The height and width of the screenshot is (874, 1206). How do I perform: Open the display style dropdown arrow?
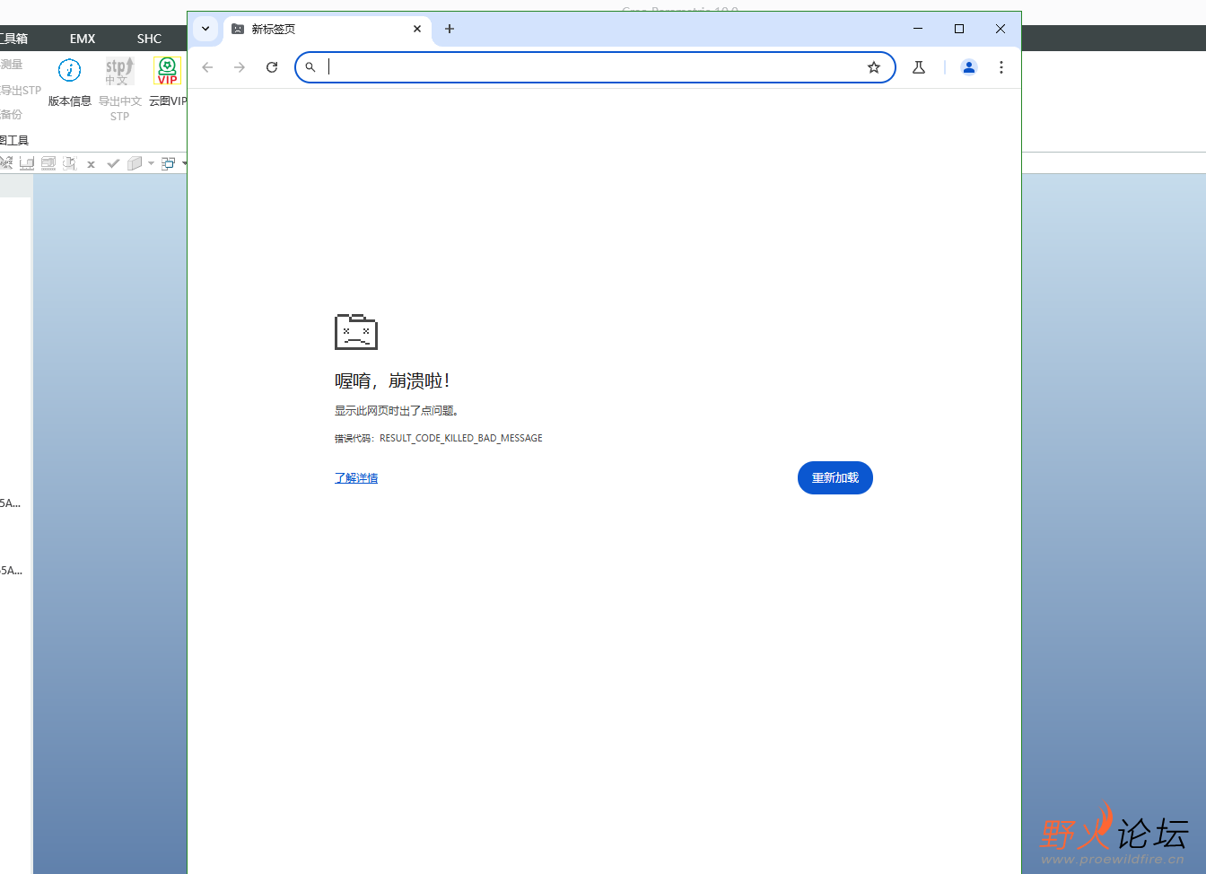(150, 162)
